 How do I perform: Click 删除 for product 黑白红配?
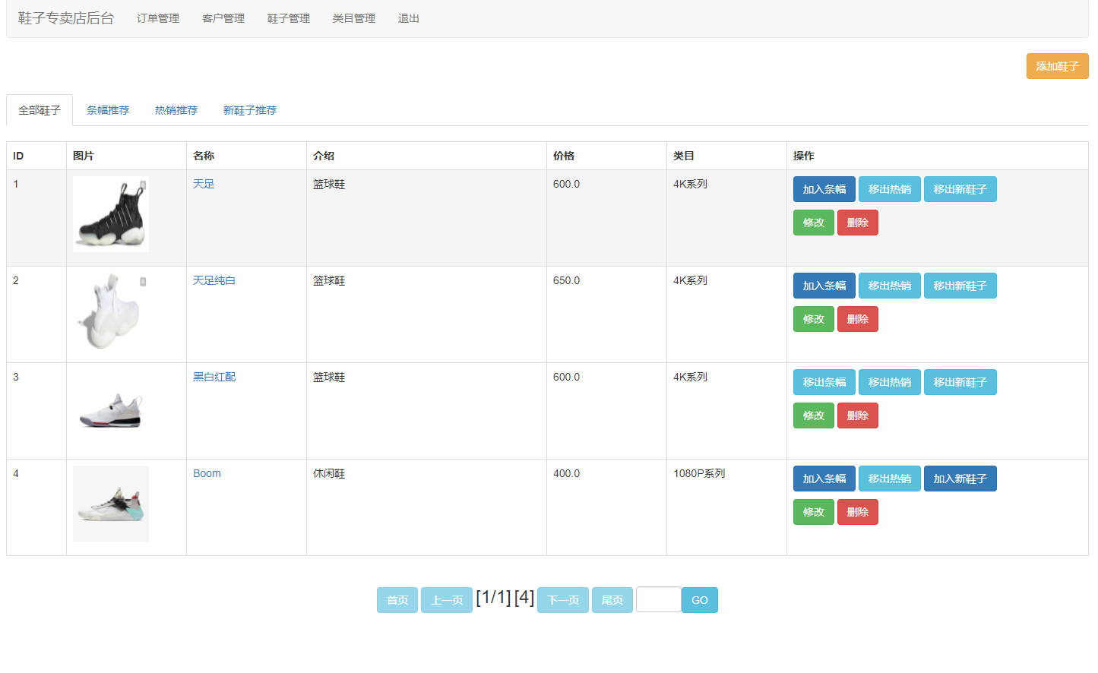point(857,415)
